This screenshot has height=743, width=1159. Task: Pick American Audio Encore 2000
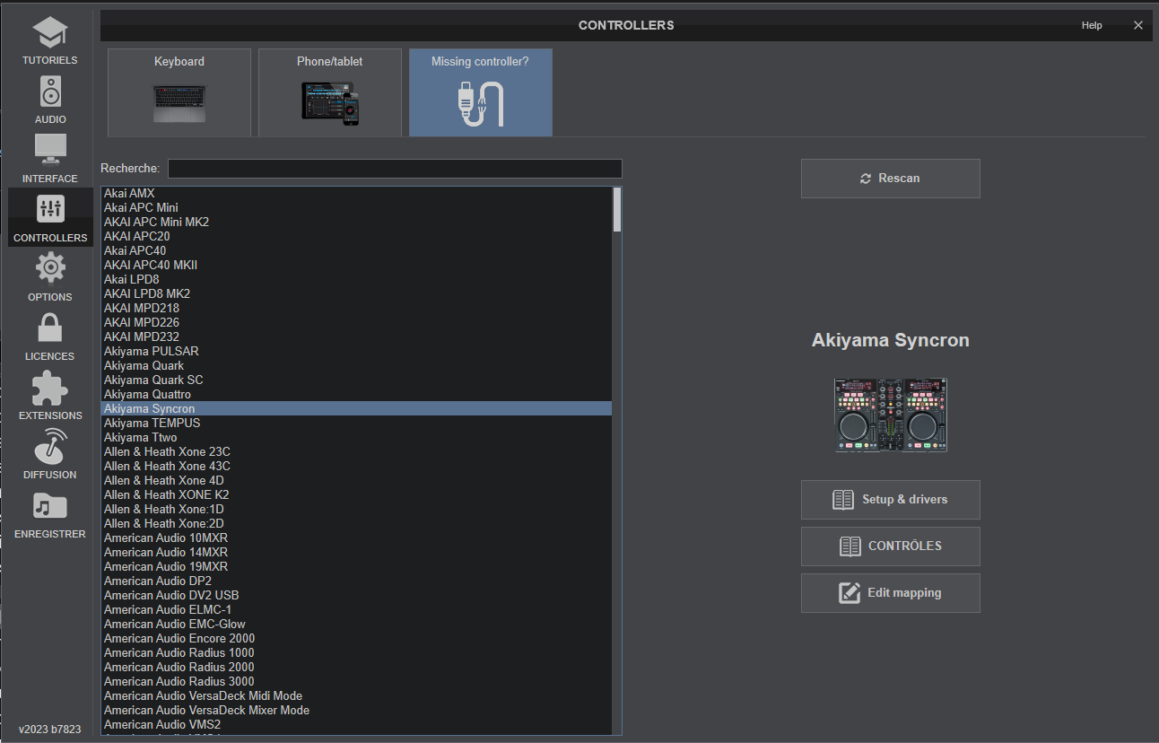pyautogui.click(x=356, y=638)
